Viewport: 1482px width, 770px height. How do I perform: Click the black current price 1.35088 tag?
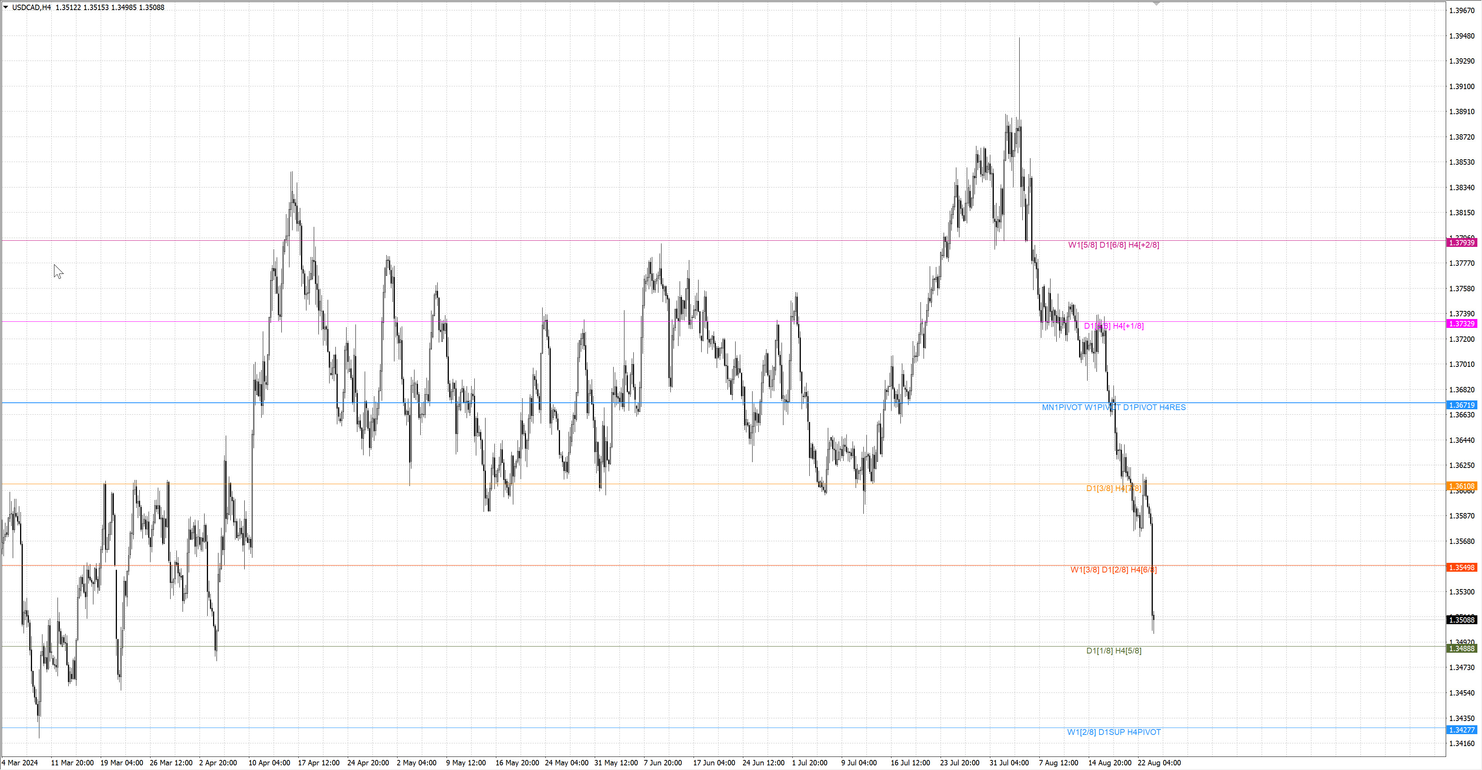[x=1461, y=619]
